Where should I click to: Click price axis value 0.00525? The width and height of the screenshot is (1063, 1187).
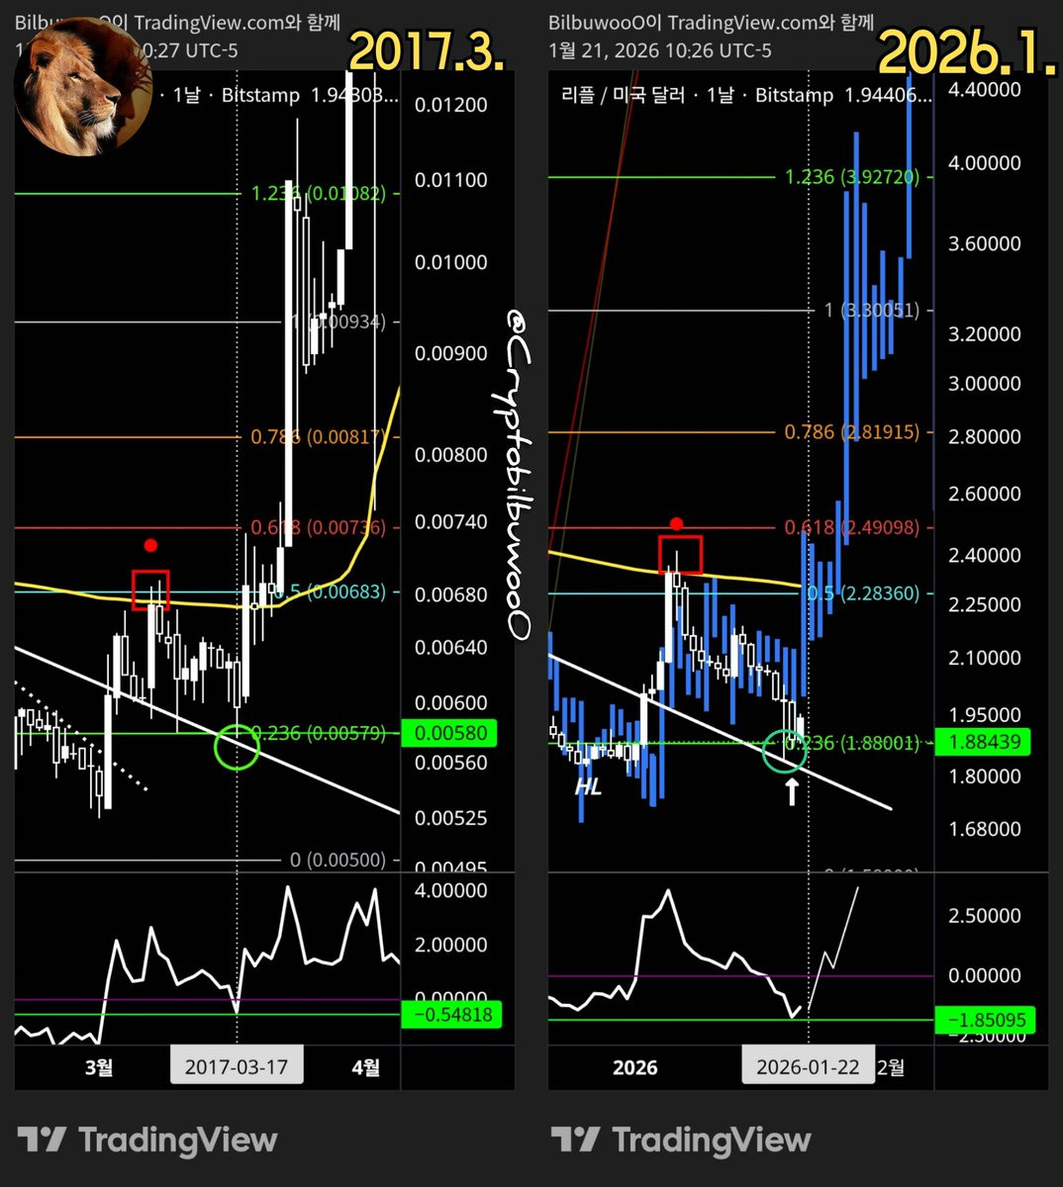click(x=451, y=818)
